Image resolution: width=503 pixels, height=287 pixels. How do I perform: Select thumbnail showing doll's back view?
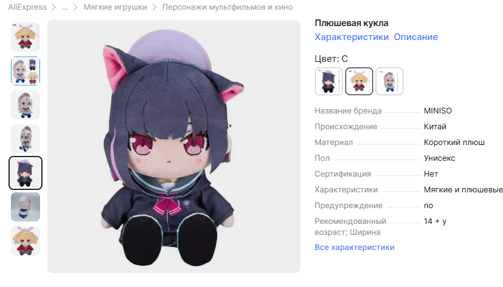coord(25,207)
